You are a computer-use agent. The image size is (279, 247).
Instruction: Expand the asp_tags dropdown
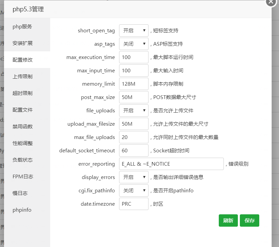click(x=133, y=44)
